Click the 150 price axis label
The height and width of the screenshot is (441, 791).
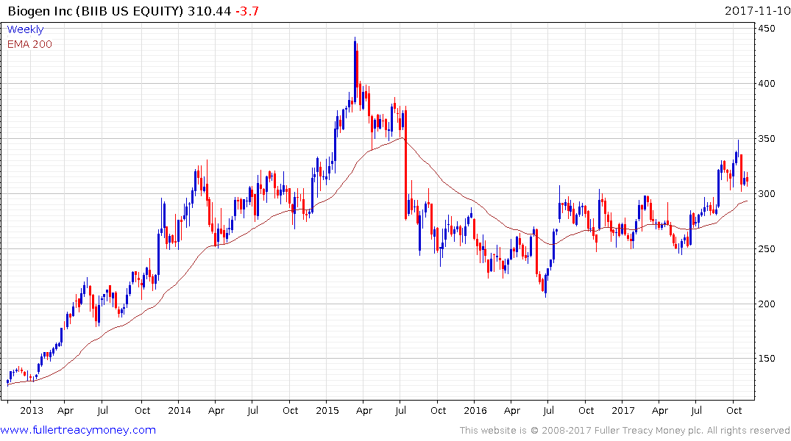(767, 359)
